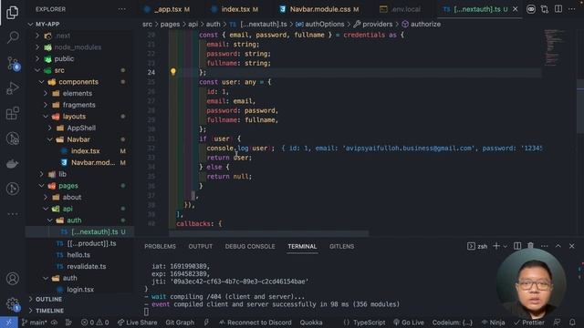Close the terminal panel
The image size is (584, 328).
pyautogui.click(x=572, y=246)
